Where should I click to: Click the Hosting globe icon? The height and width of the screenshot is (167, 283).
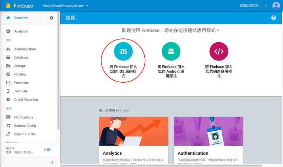pyautogui.click(x=8, y=74)
